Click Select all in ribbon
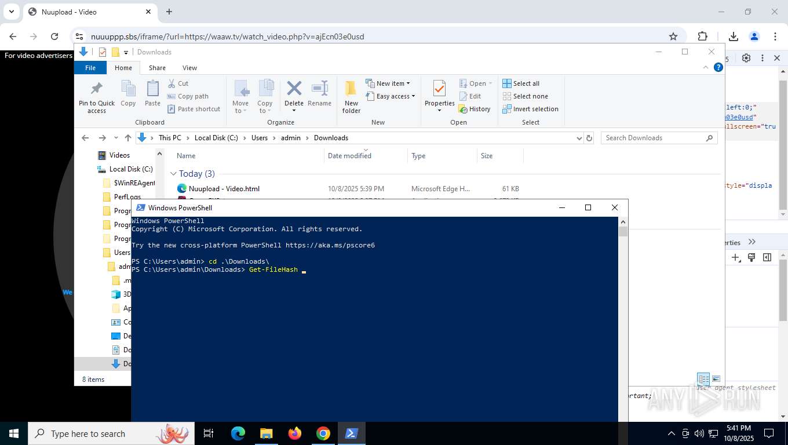Screen dimensions: 788x445 pos(521,83)
